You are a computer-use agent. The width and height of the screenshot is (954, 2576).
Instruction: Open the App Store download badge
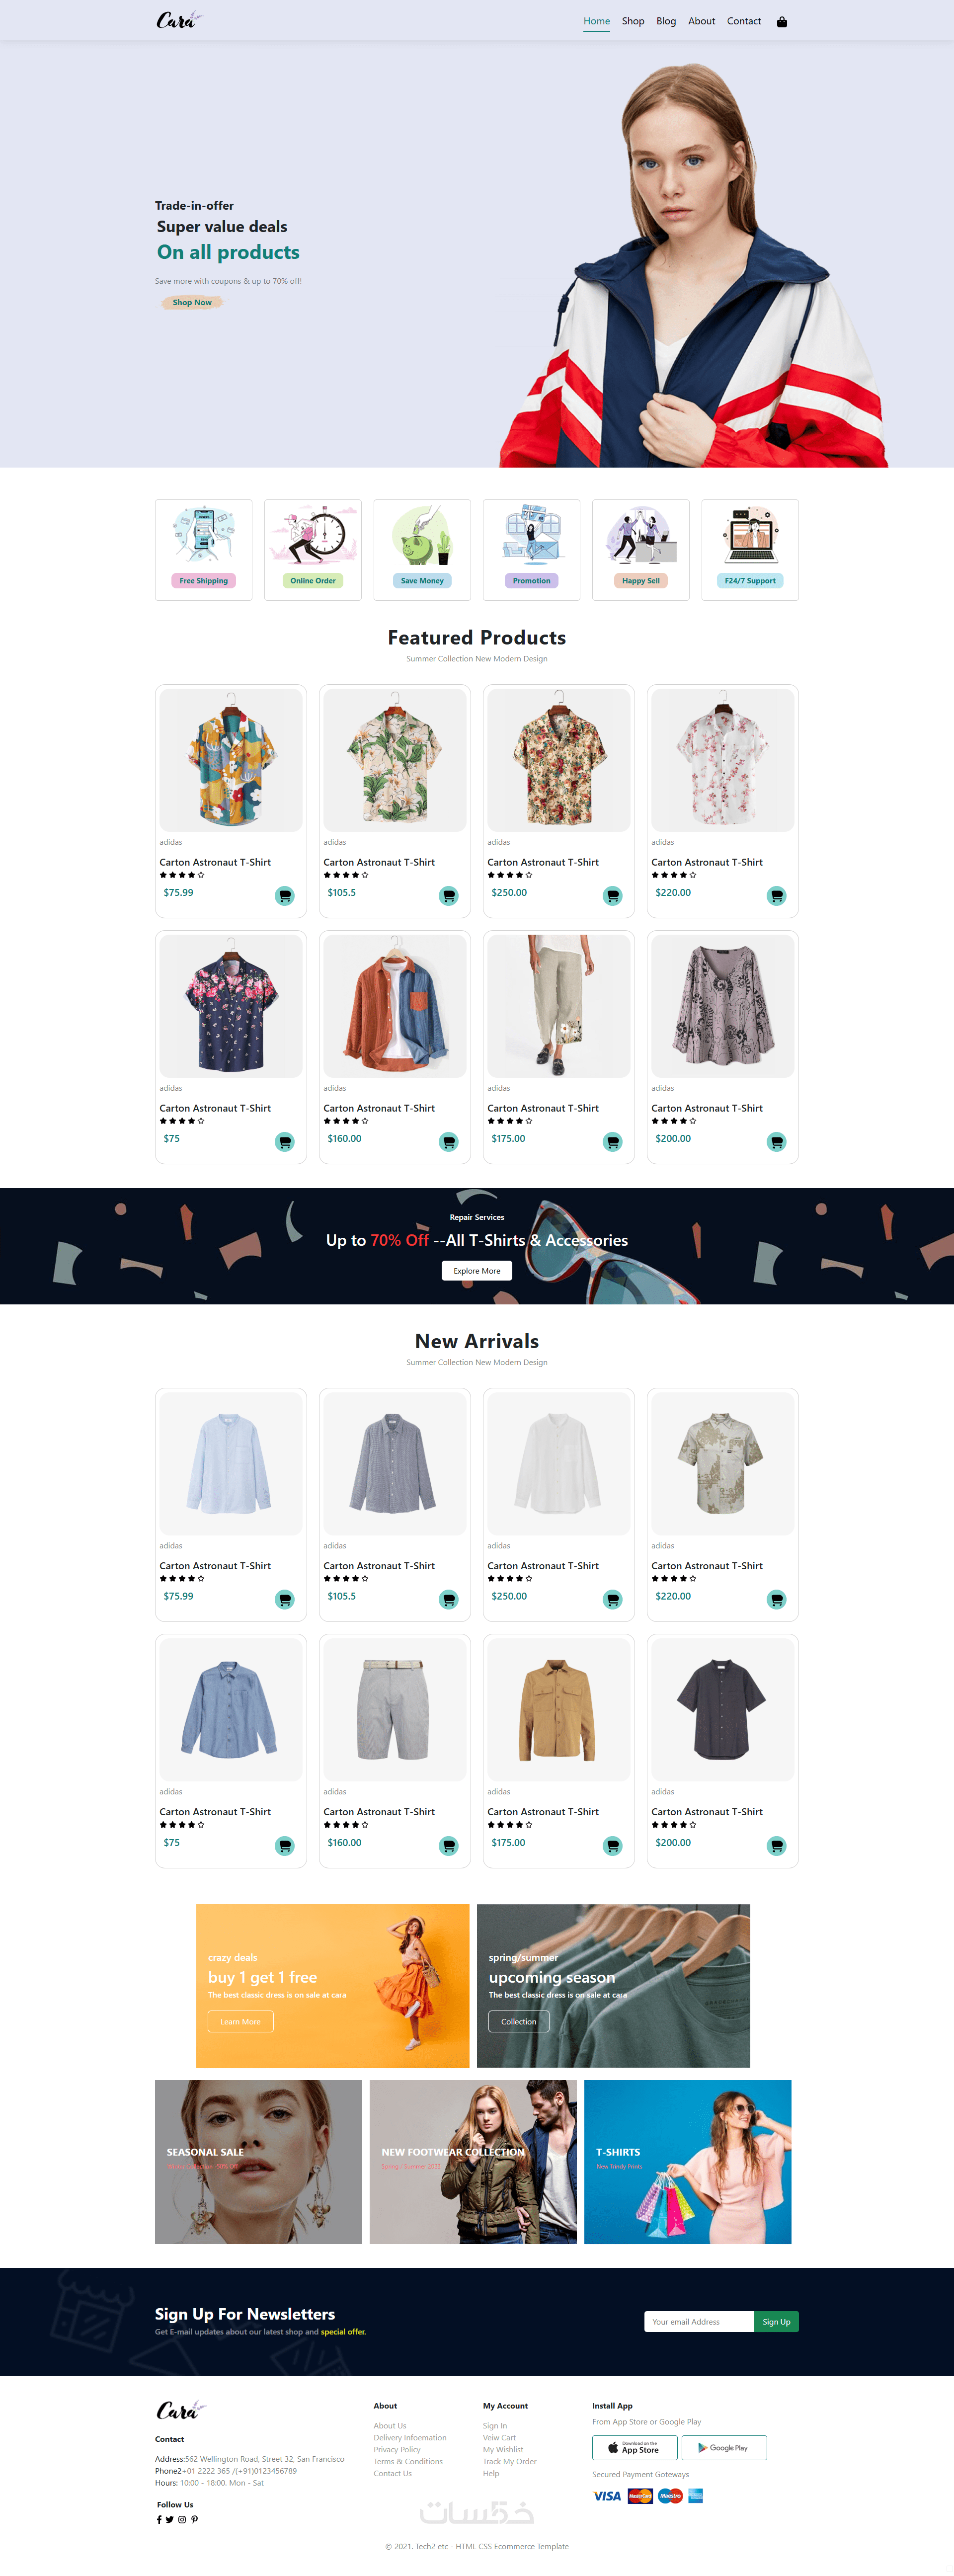click(x=635, y=2447)
